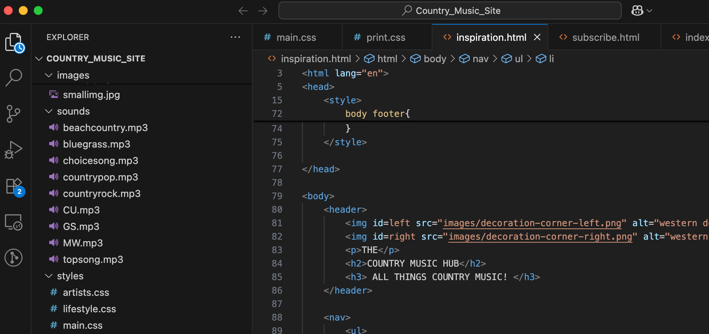This screenshot has height=334, width=709.
Task: Switch to the main.css tab
Action: (x=296, y=37)
